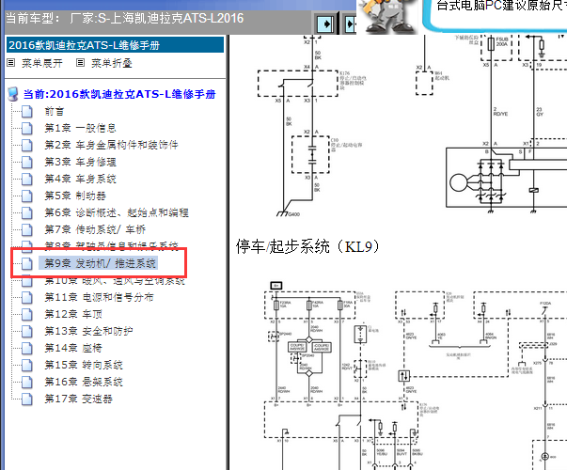Click the page icon beside 第16章 悬架系统
The image size is (567, 470).
click(x=26, y=383)
